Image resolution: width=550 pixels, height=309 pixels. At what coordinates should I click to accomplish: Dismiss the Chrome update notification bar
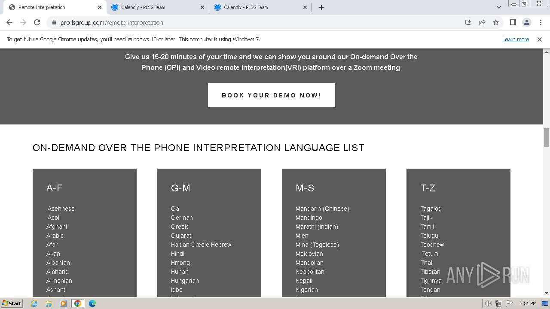[x=540, y=39]
